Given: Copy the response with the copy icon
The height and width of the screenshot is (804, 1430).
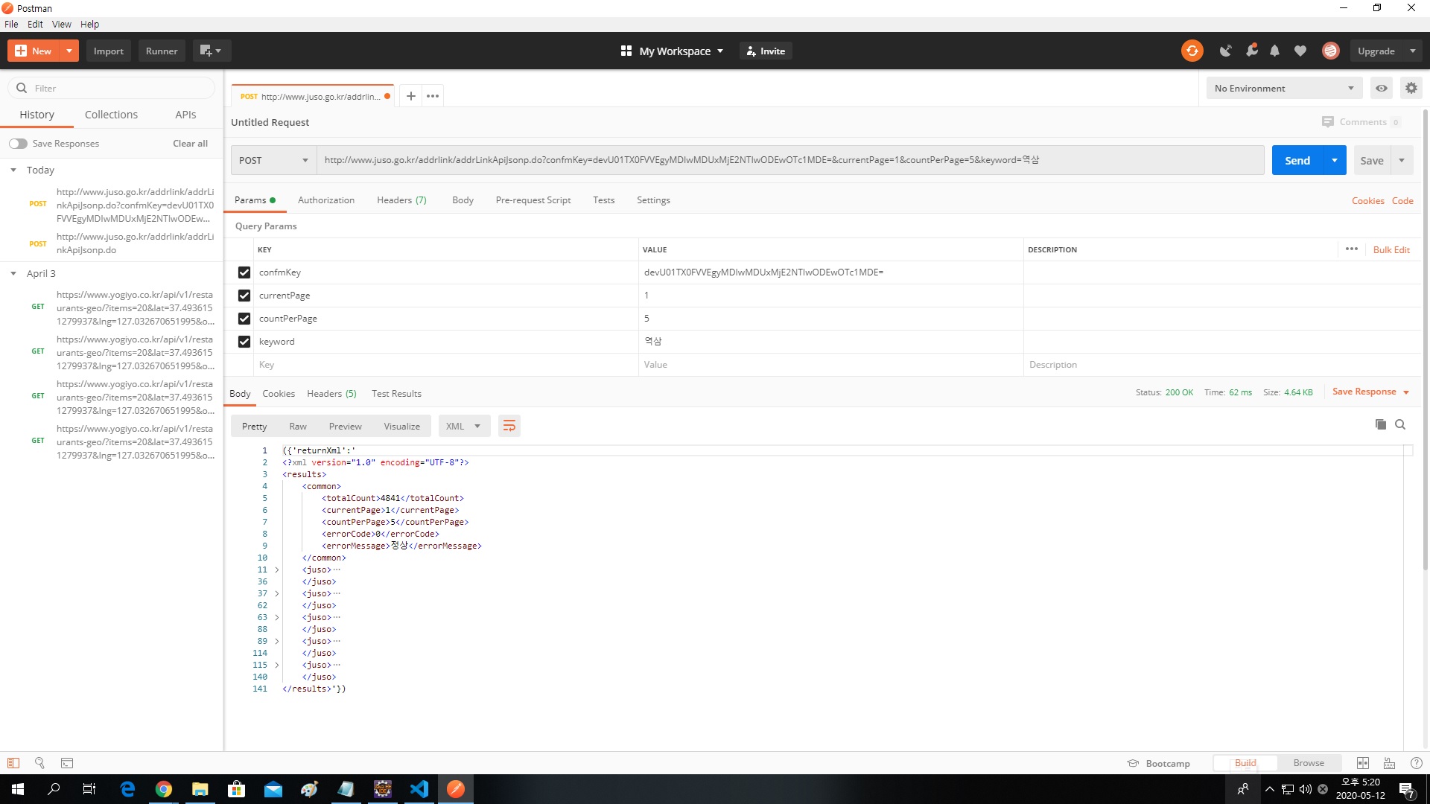Looking at the screenshot, I should (1380, 424).
